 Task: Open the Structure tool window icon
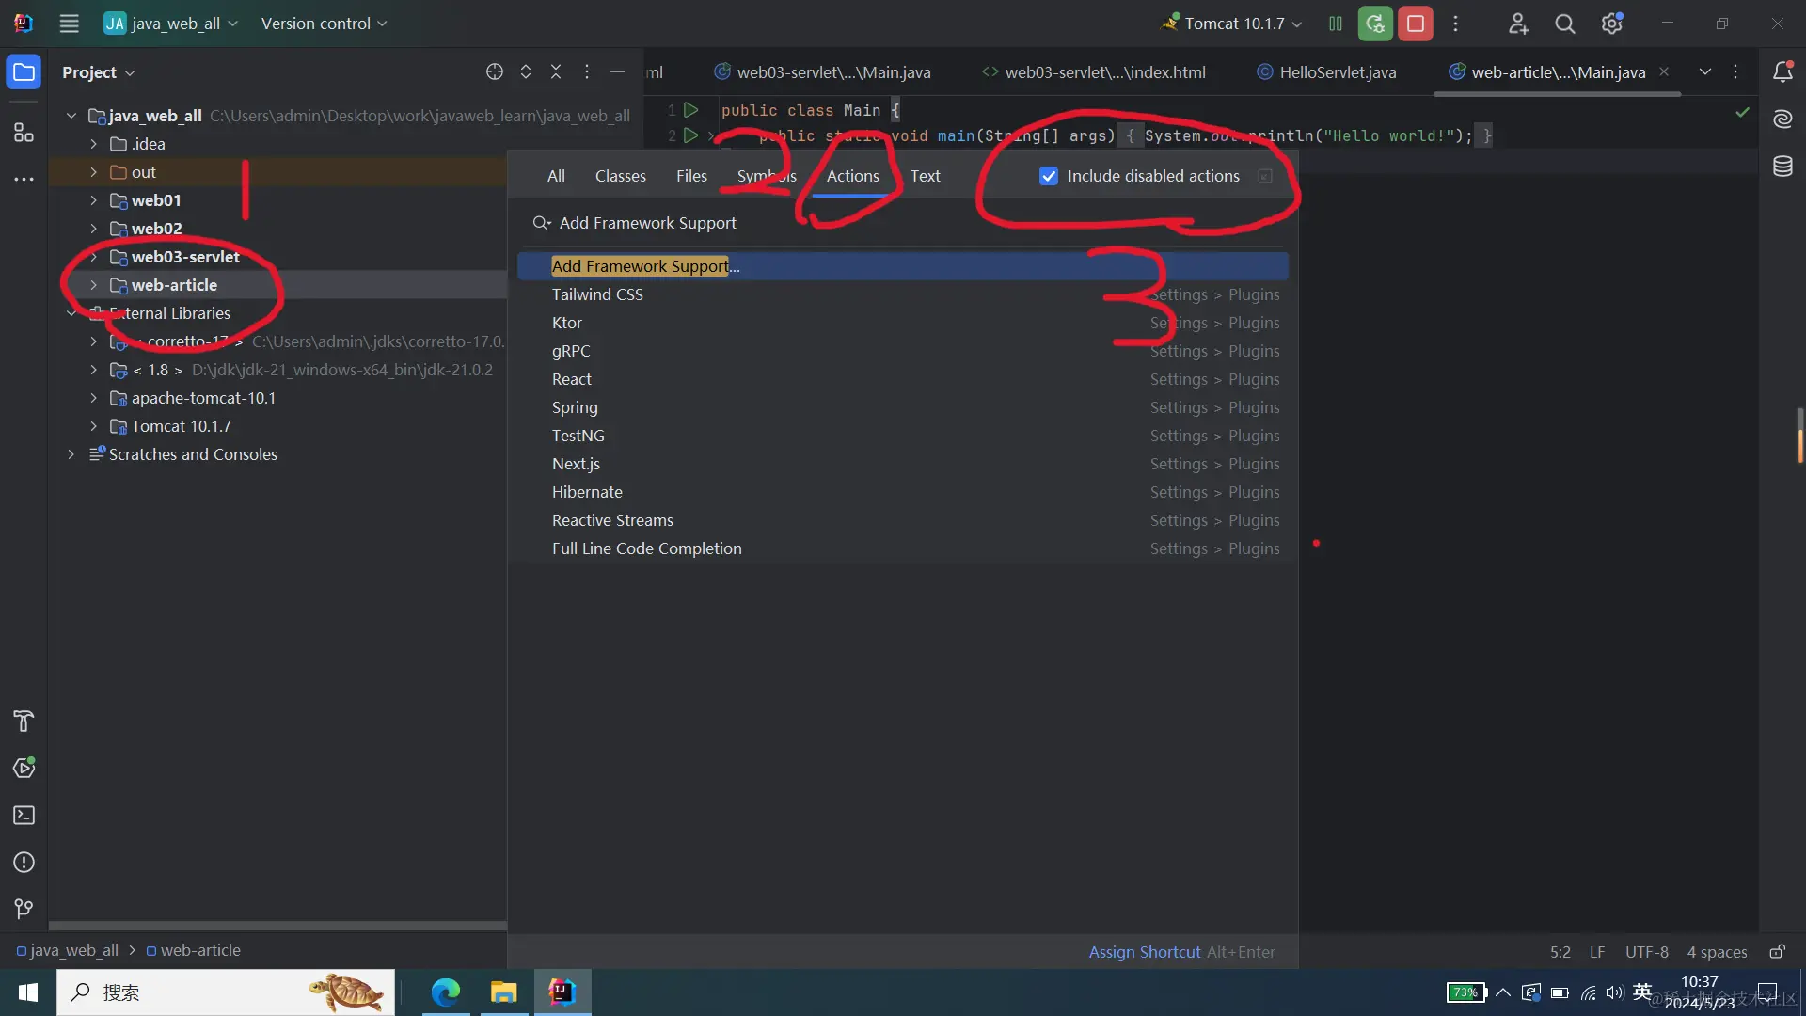click(24, 133)
